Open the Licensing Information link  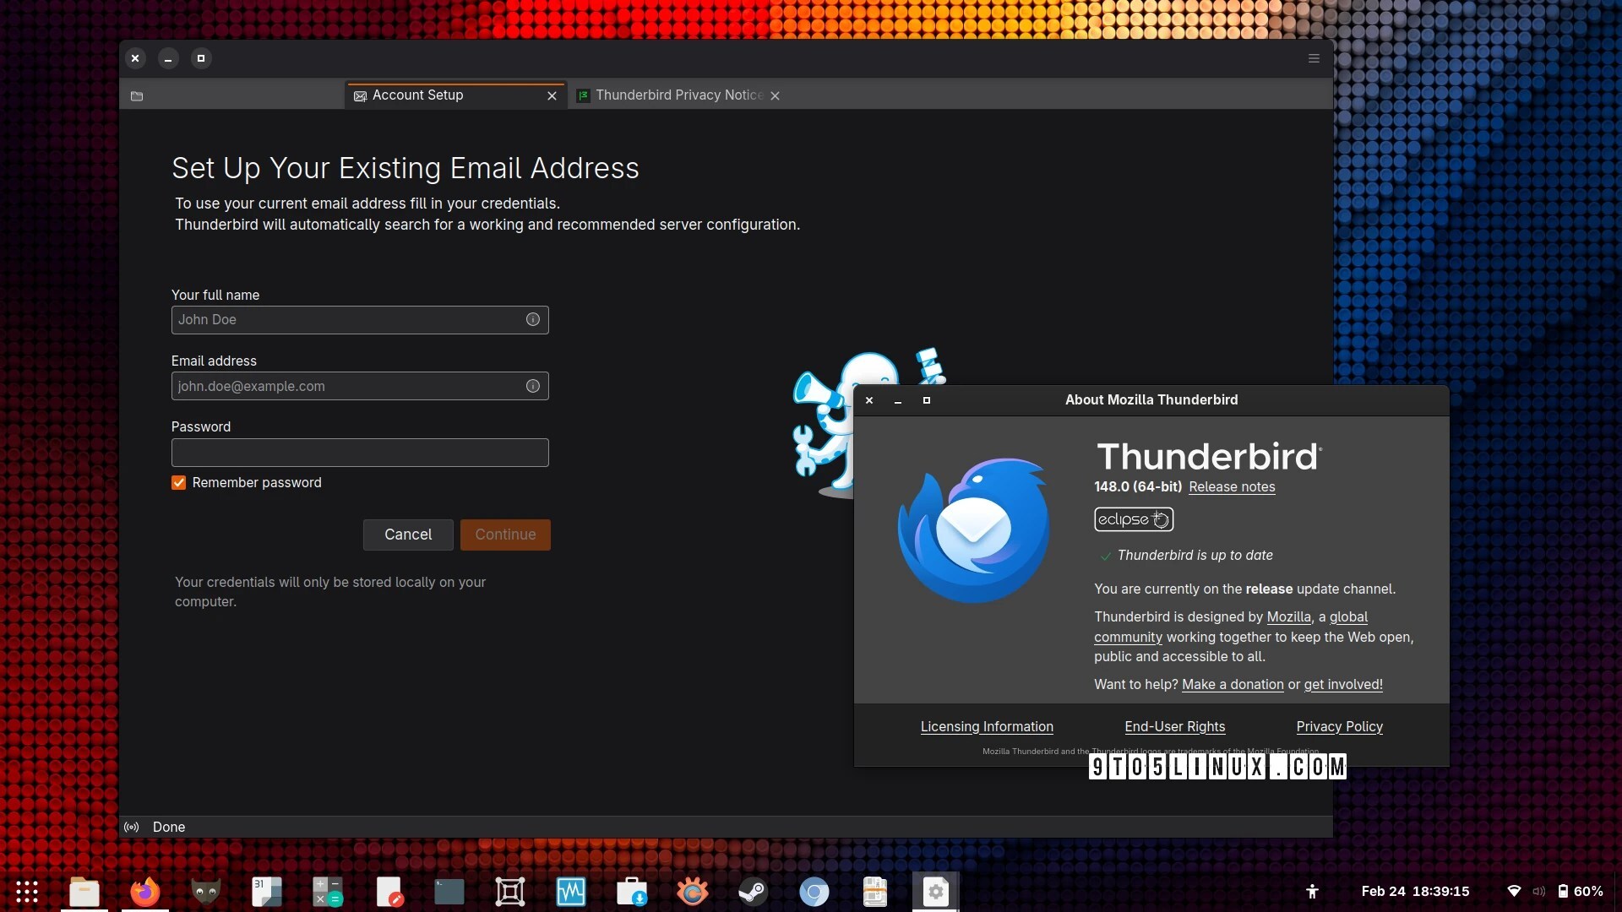point(987,727)
